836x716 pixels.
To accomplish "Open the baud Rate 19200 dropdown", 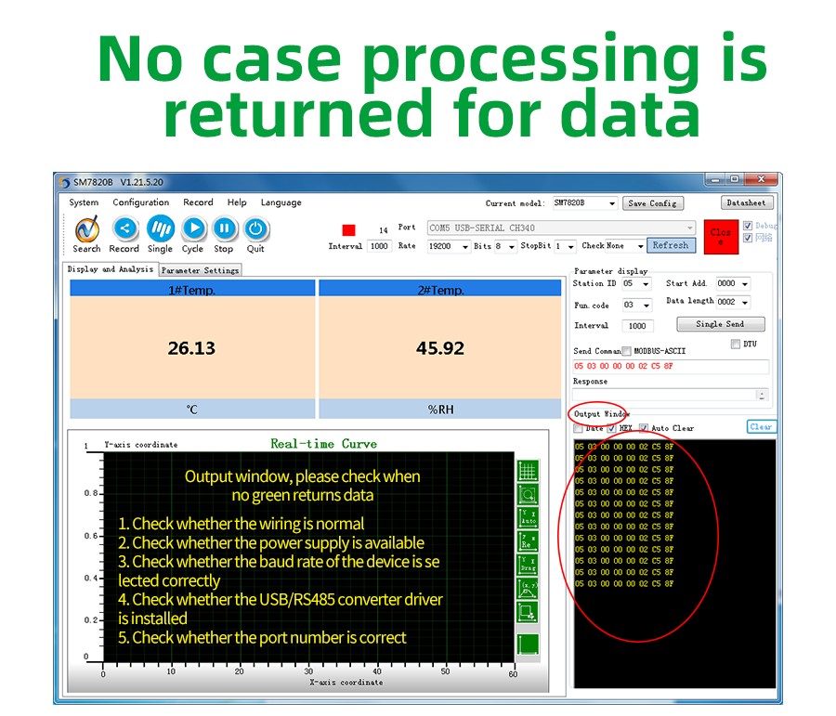I will [448, 246].
